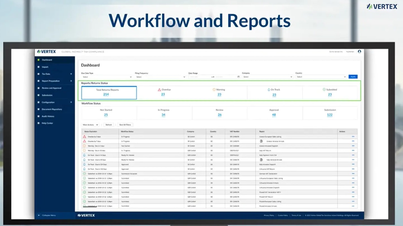Click the red Overdue warning triangle icon
The image size is (403, 226).
(159, 89)
